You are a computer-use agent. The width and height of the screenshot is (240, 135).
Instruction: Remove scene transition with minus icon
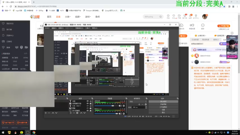pyautogui.click(x=142, y=104)
